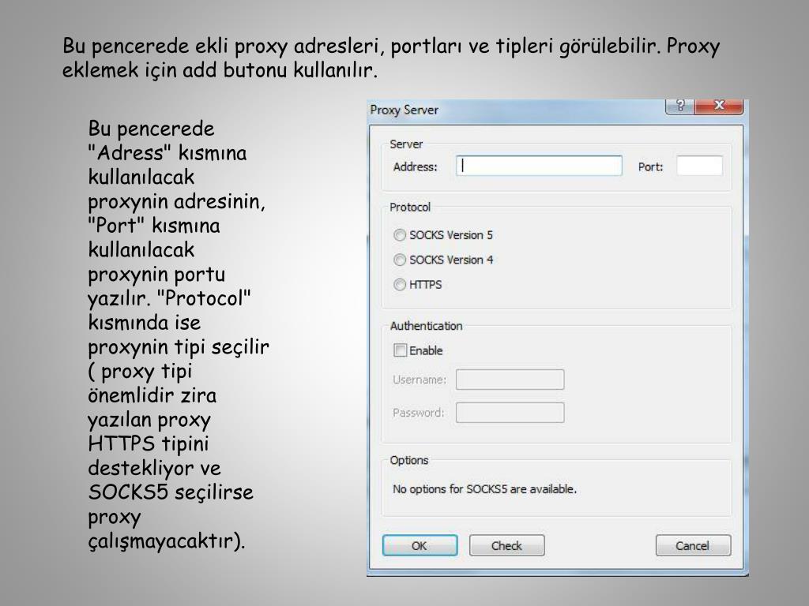Cancel the Proxy Server dialog
Viewport: 809px width, 606px height.
click(693, 545)
